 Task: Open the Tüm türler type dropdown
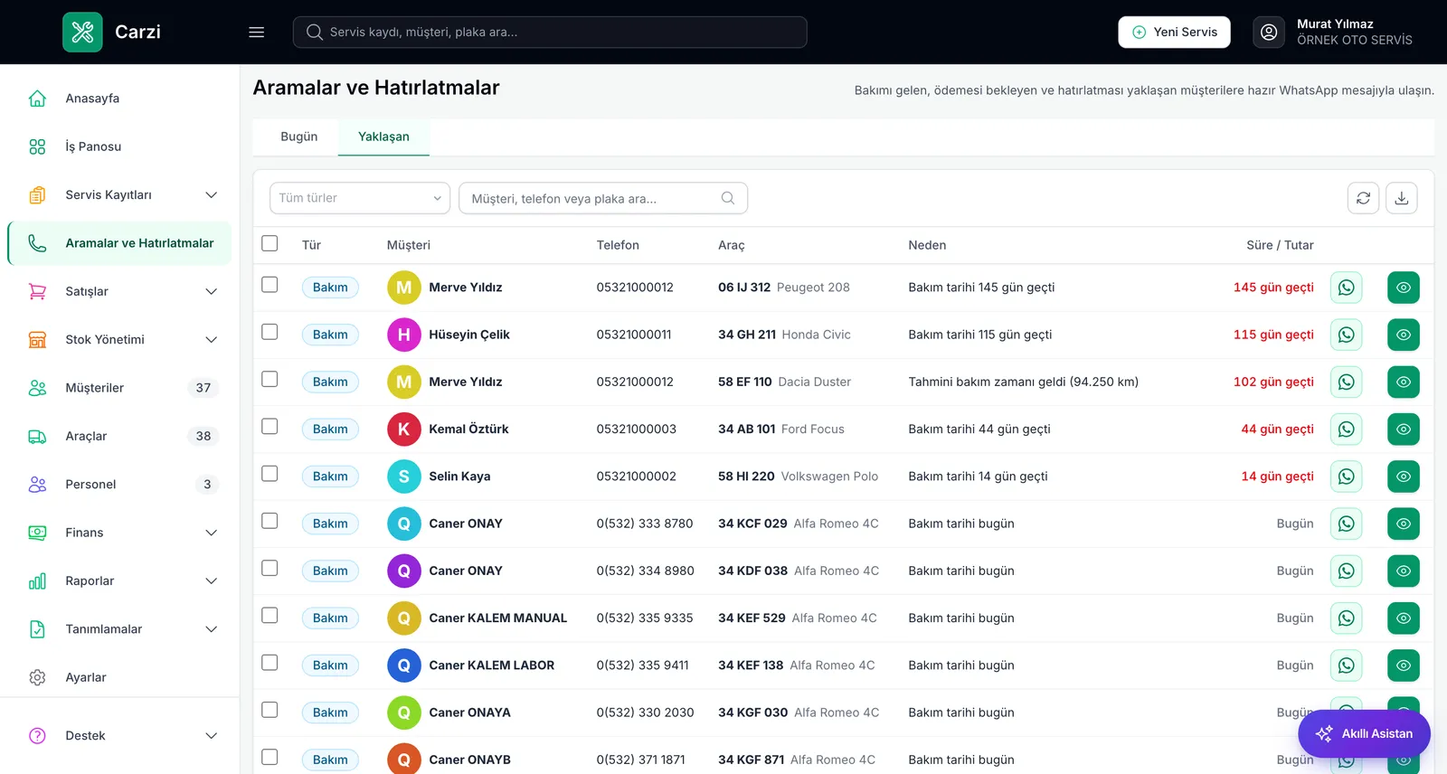click(360, 198)
